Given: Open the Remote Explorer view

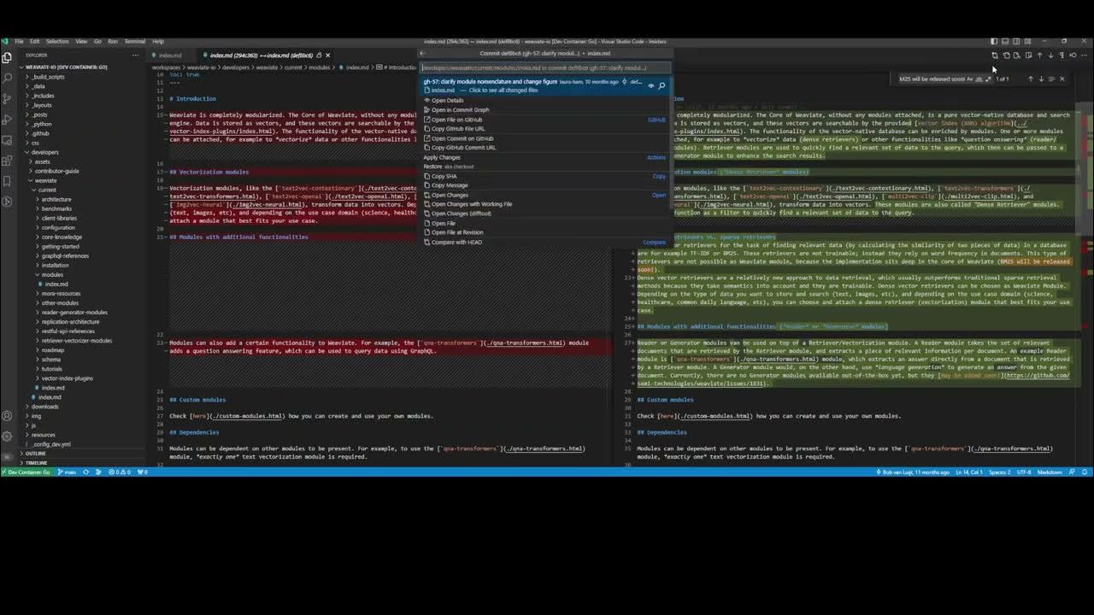Looking at the screenshot, I should click(7, 139).
